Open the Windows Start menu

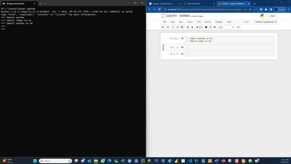coord(35,161)
